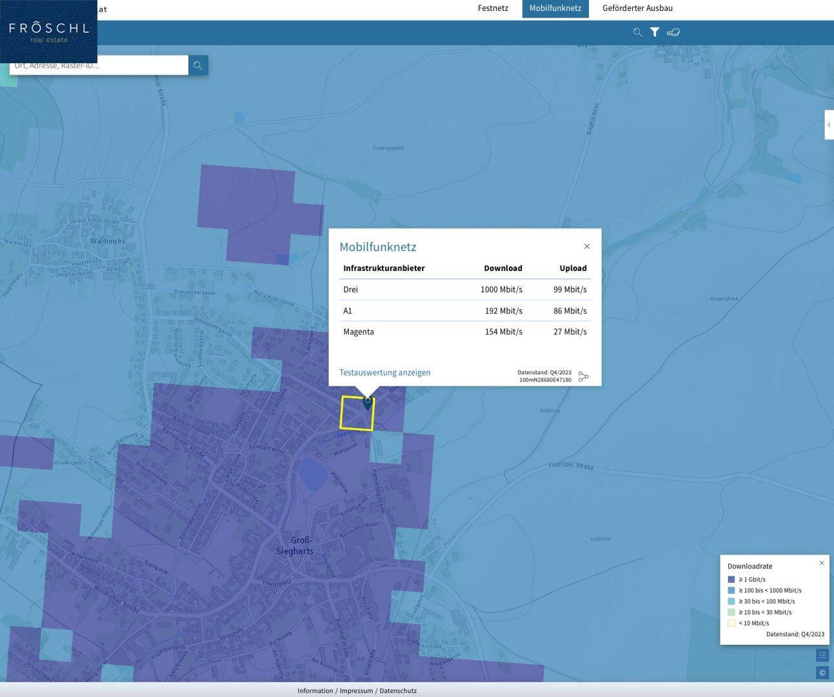Screen dimensions: 834x697
Task: Toggle the legend list button
Action: [x=822, y=655]
